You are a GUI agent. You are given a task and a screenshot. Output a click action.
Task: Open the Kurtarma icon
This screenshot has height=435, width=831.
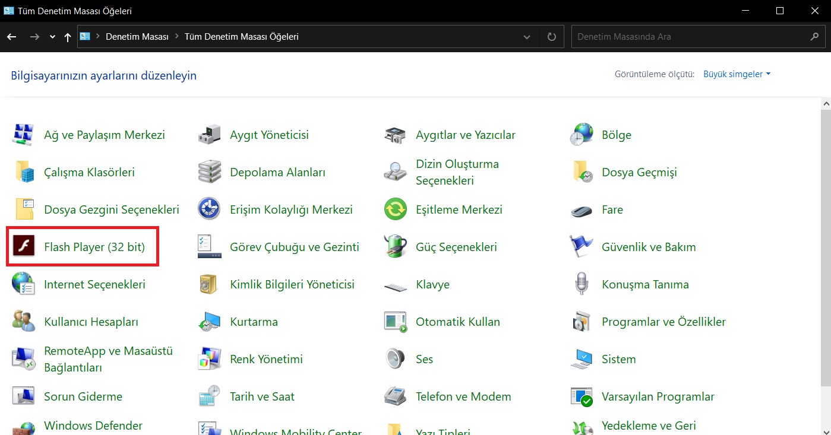(210, 322)
